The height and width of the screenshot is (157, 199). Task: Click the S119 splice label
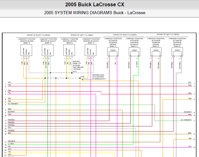point(82,77)
